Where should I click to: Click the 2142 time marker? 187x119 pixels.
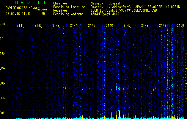tap(38, 26)
